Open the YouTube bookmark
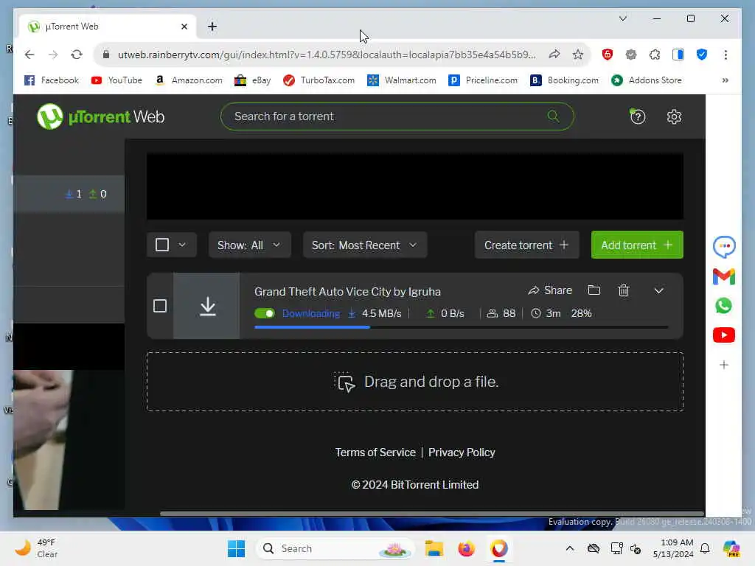This screenshot has width=755, height=566. [117, 80]
